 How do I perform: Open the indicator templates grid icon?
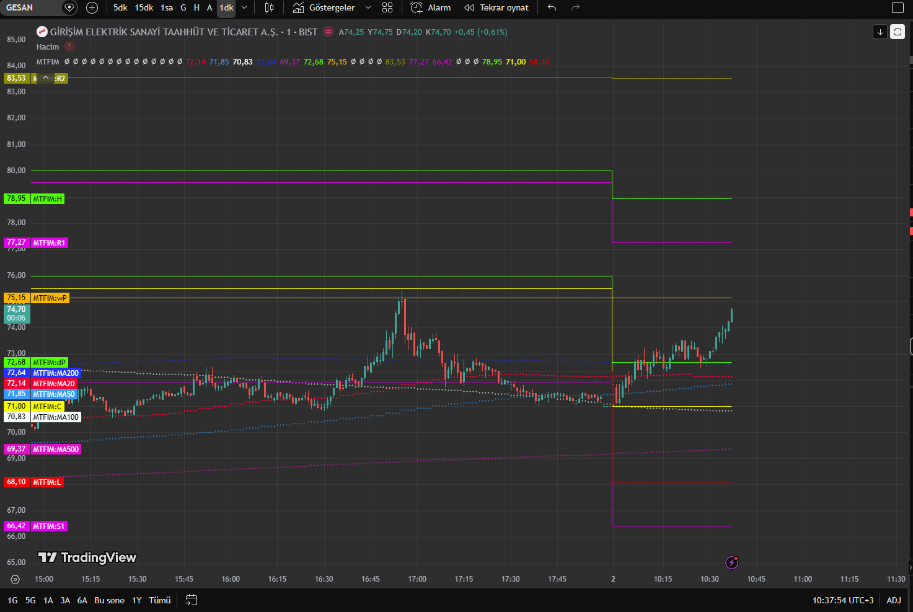[387, 7]
